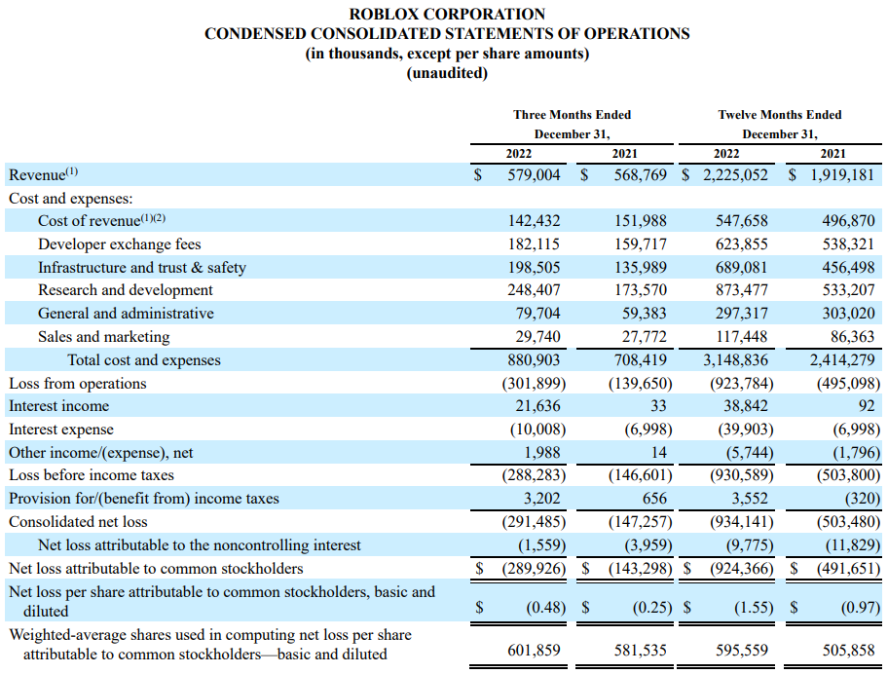Viewport: 888px width, 674px height.
Task: Click the Cost of revenue row label
Action: (x=101, y=220)
